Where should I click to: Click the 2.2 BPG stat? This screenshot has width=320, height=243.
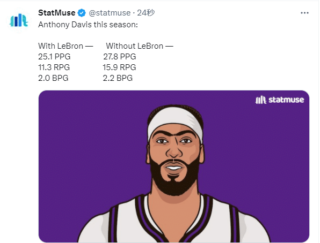click(x=118, y=78)
